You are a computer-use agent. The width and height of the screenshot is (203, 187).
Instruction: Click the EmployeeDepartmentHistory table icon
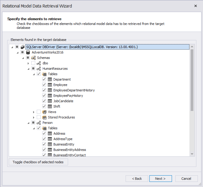point(50,90)
